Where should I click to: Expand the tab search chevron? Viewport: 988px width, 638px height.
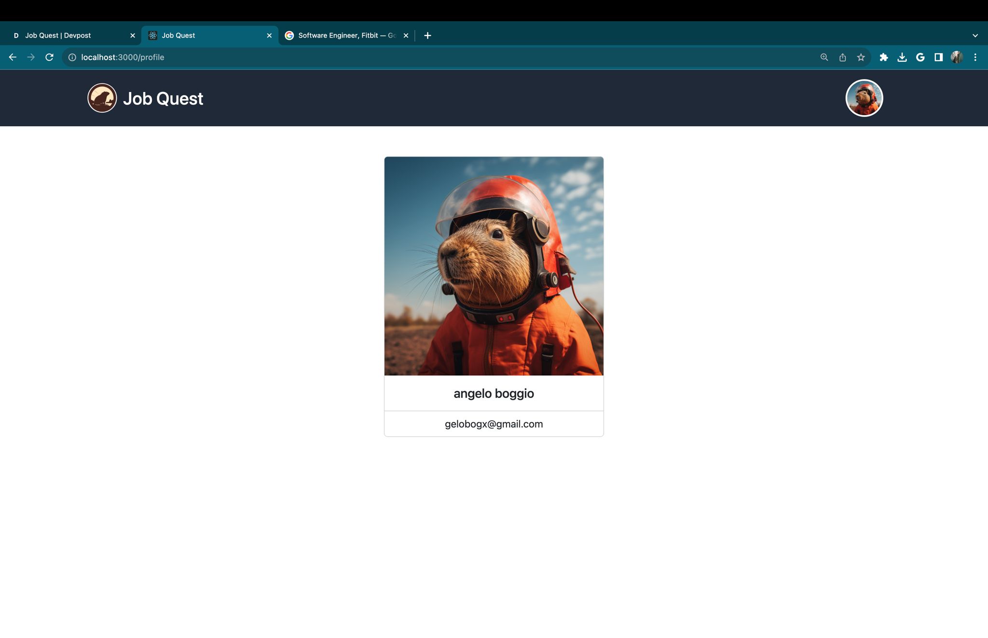click(x=975, y=36)
